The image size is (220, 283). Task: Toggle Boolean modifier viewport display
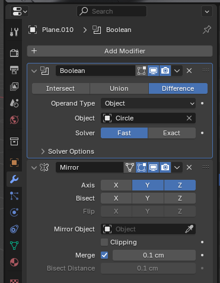click(x=153, y=71)
